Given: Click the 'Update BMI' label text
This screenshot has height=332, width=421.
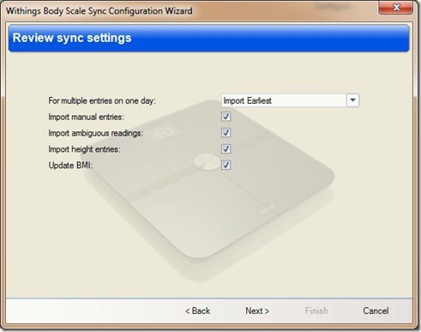Looking at the screenshot, I should click(70, 166).
